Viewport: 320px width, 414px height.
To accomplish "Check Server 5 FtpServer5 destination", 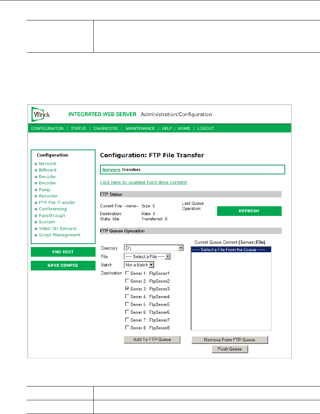I will (x=127, y=304).
